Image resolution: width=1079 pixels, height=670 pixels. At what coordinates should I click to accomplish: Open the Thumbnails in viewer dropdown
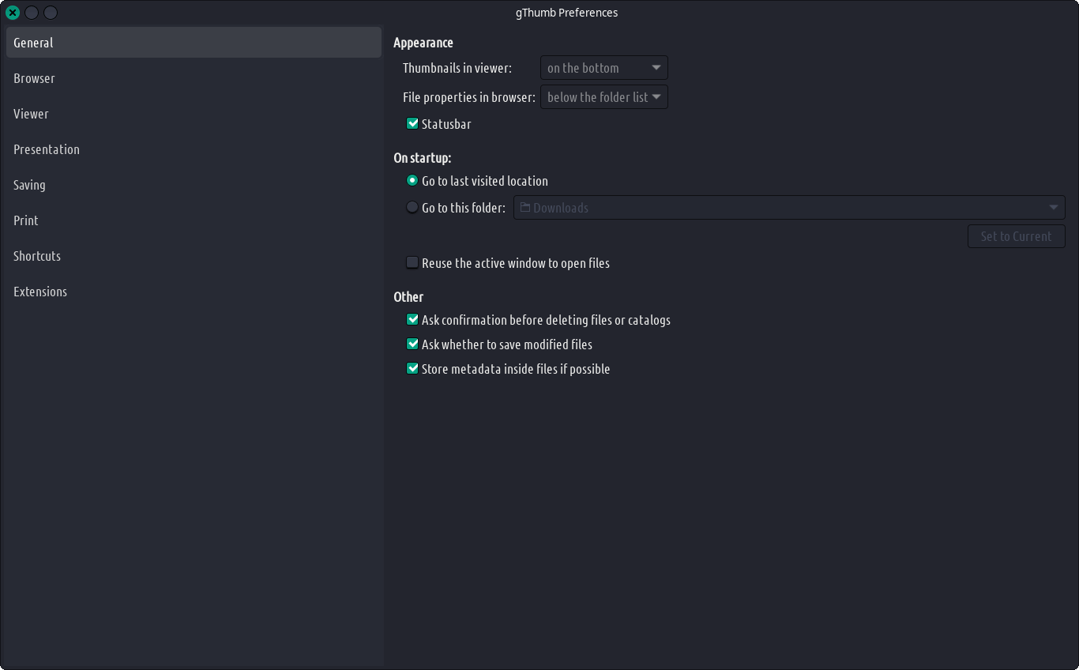point(604,68)
